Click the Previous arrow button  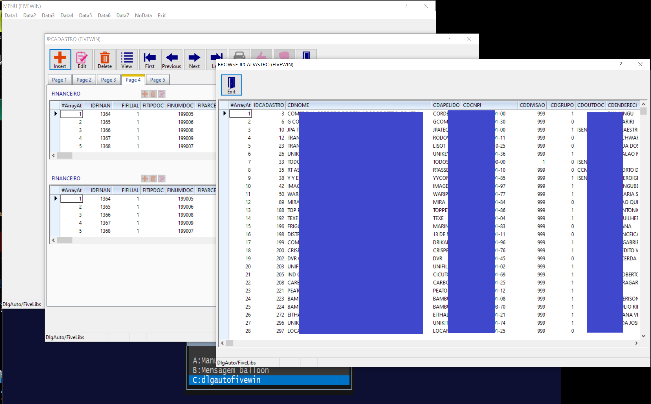[171, 60]
